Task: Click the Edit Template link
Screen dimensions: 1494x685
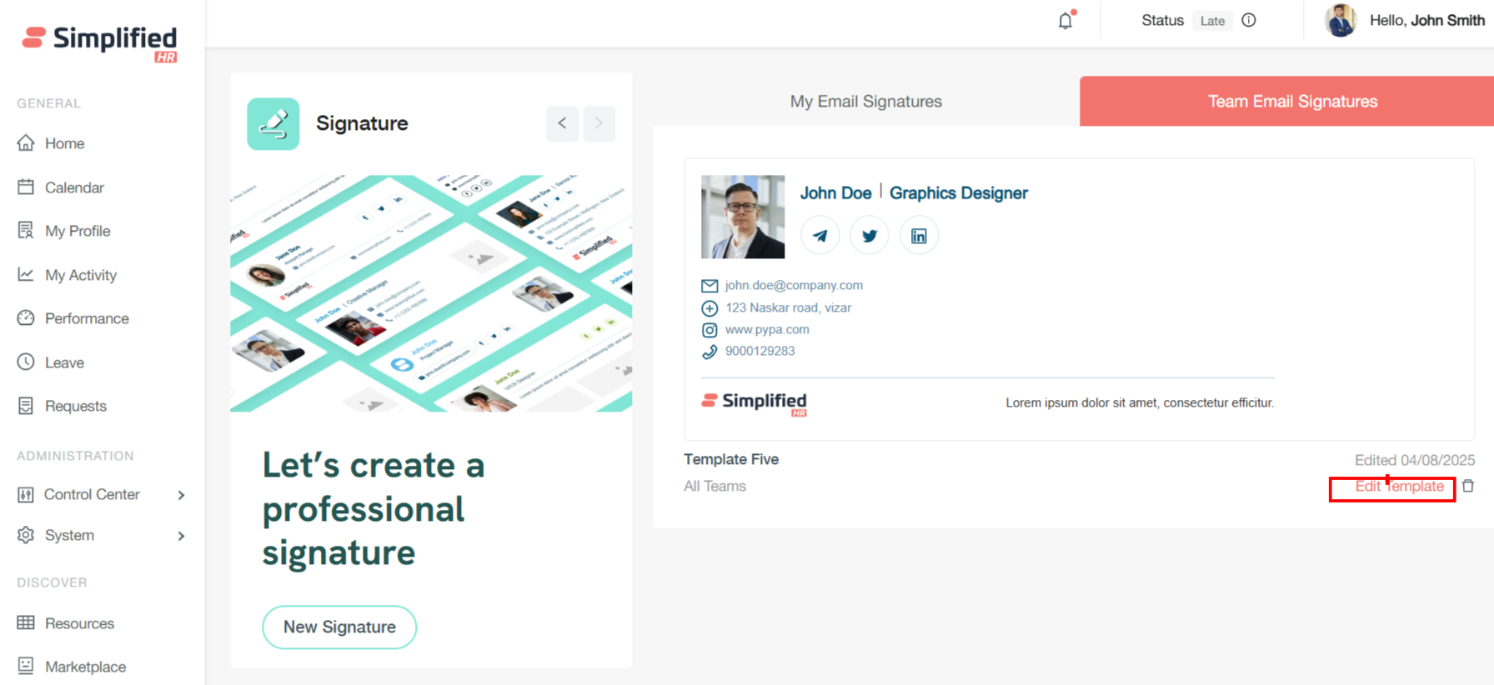Action: pyautogui.click(x=1398, y=487)
